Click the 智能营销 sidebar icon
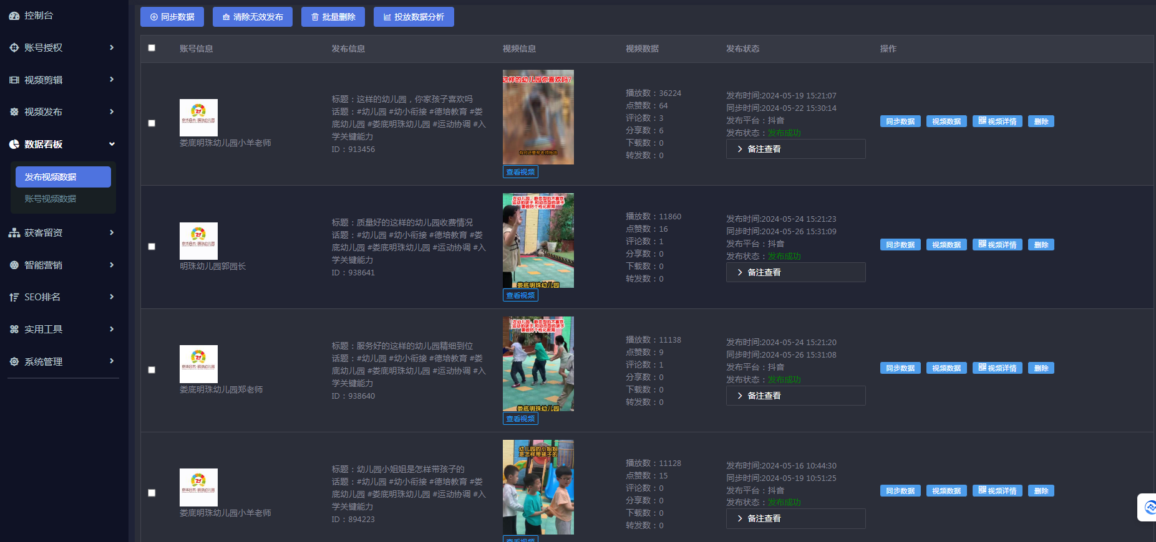1156x542 pixels. click(14, 265)
